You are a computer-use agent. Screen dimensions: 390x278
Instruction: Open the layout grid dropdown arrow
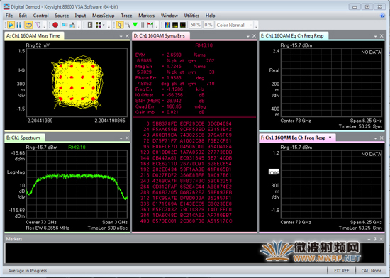point(104,25)
